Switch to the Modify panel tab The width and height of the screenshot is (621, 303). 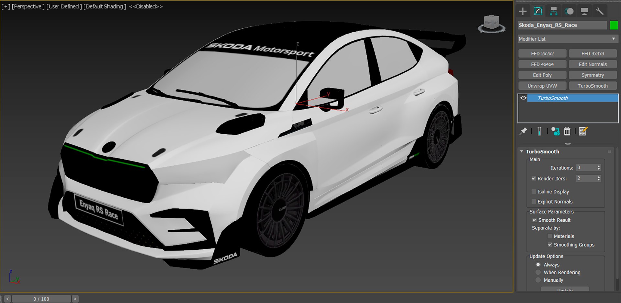tap(538, 11)
